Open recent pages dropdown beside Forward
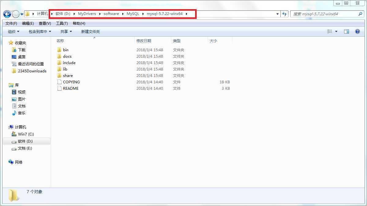The width and height of the screenshot is (367, 206). [21, 14]
